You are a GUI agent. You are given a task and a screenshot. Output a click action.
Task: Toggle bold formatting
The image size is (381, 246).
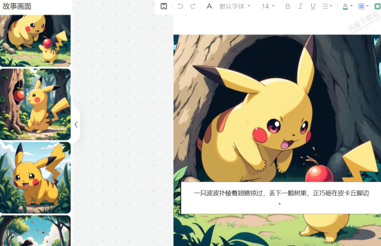(x=288, y=6)
